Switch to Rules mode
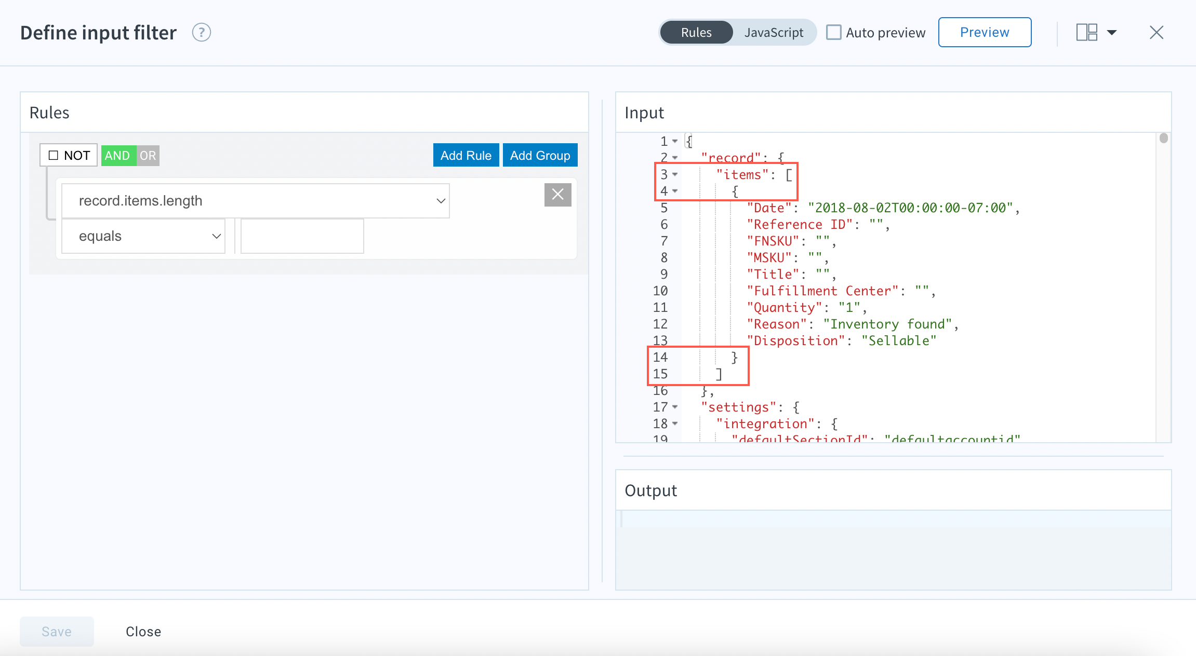The width and height of the screenshot is (1196, 656). pos(696,32)
